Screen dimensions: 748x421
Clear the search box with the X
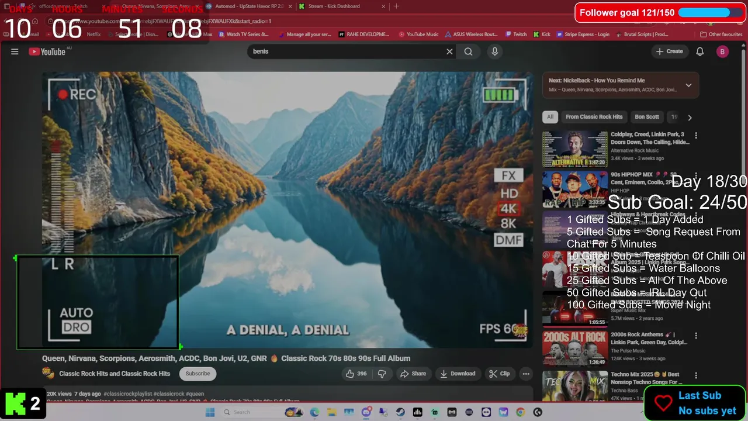449,51
